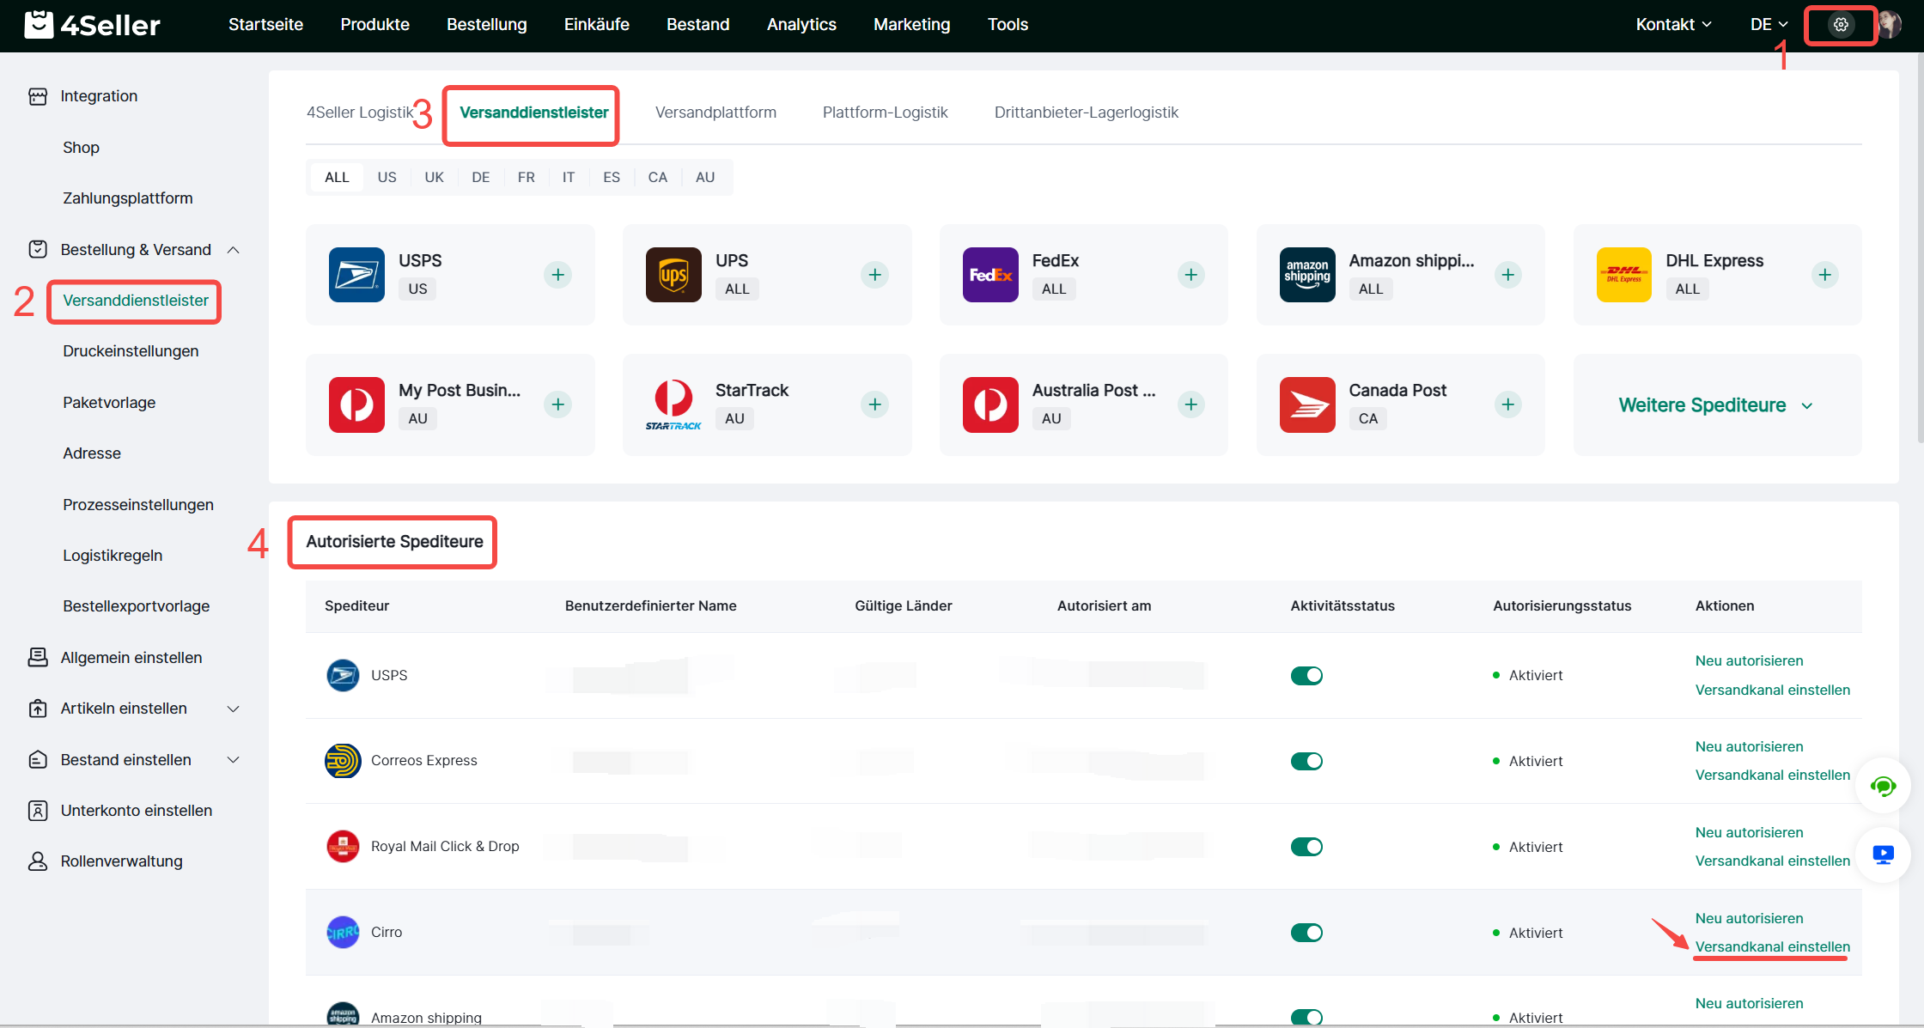Click Versandkanal einstellen for Cirro
Viewport: 1924px width, 1028px height.
(x=1772, y=946)
